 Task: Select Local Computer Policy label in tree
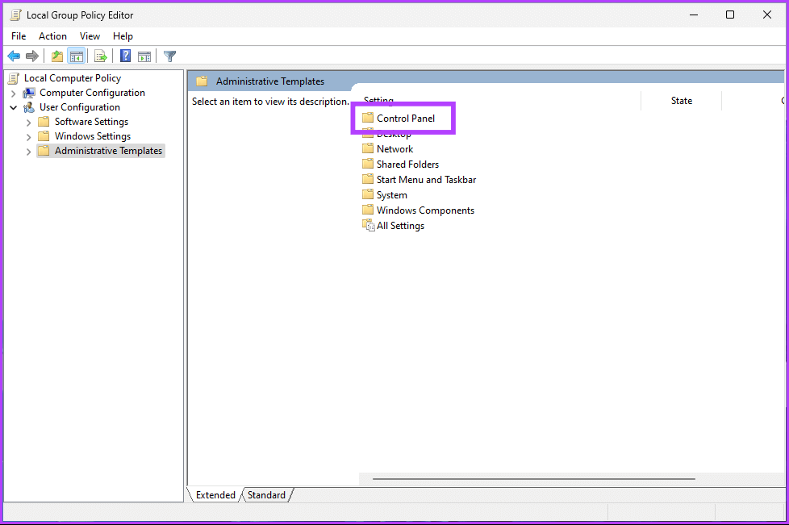(73, 78)
